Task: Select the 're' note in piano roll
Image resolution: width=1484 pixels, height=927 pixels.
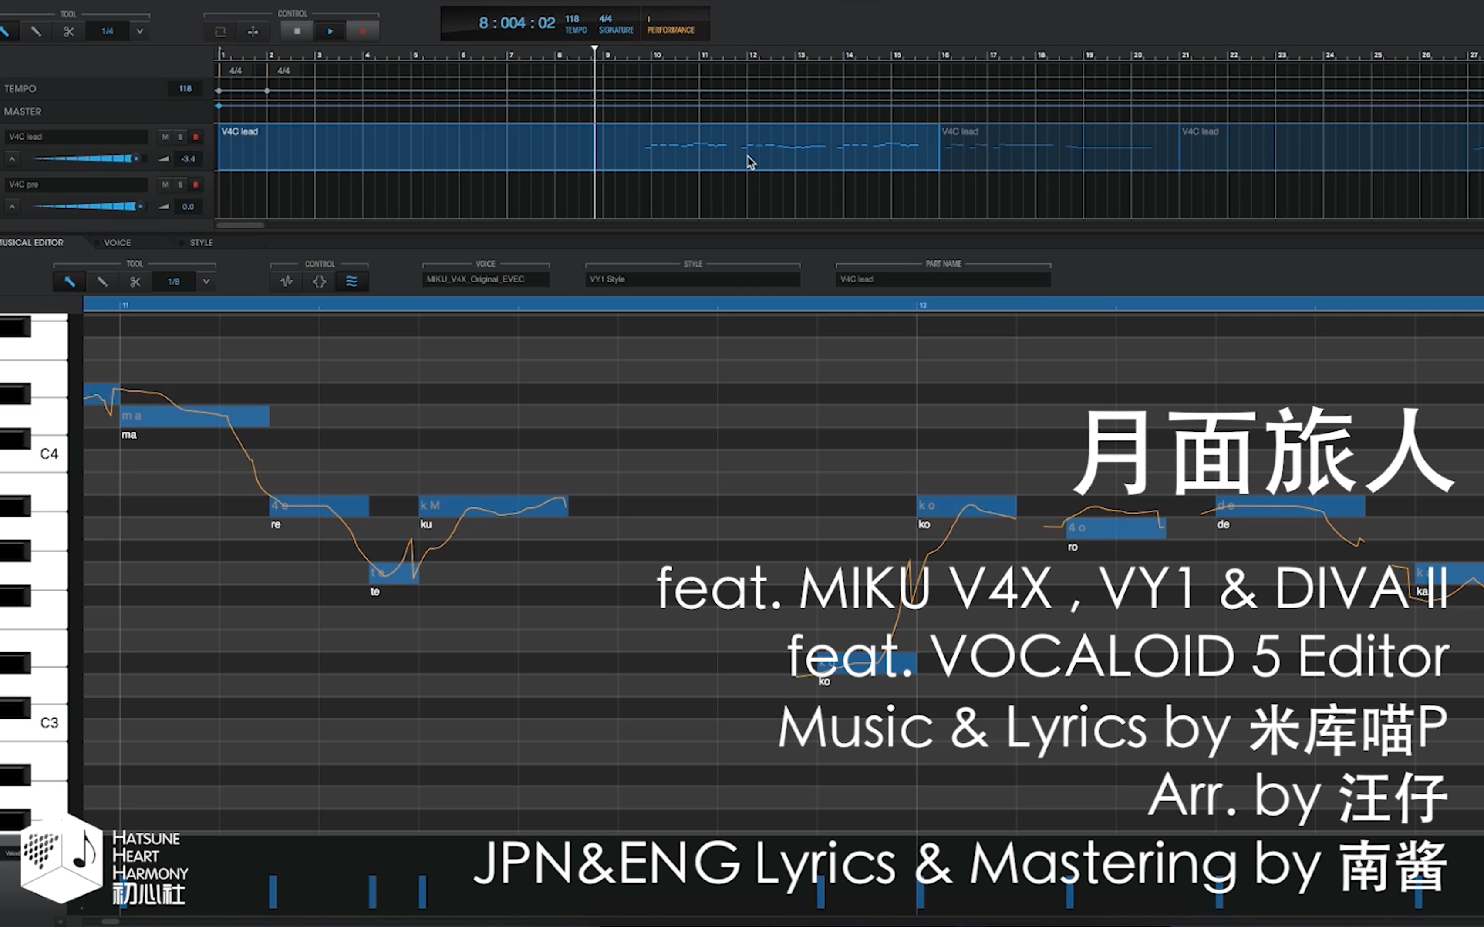Action: pyautogui.click(x=319, y=507)
